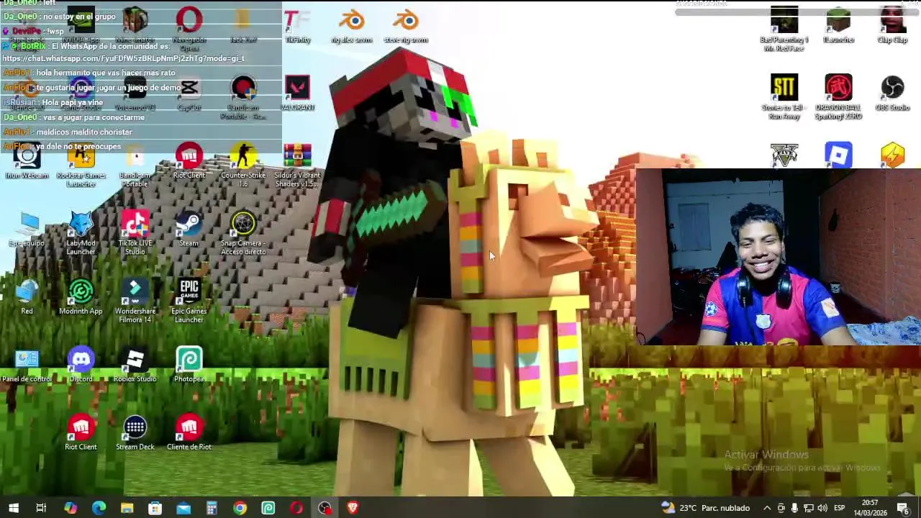Image resolution: width=921 pixels, height=518 pixels.
Task: Launch Grand Theft Auto V shortcut
Action: (784, 155)
